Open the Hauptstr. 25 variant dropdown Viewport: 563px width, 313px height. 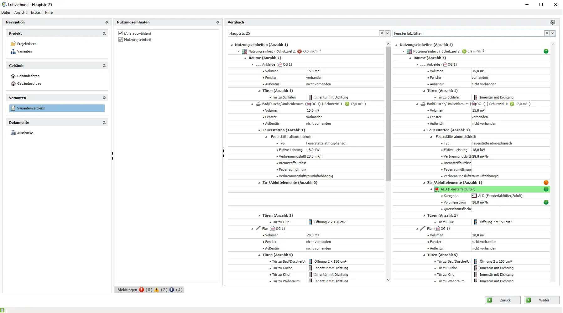click(388, 33)
